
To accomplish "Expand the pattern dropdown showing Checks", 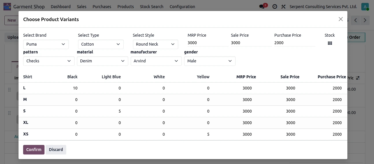I will point(49,61).
